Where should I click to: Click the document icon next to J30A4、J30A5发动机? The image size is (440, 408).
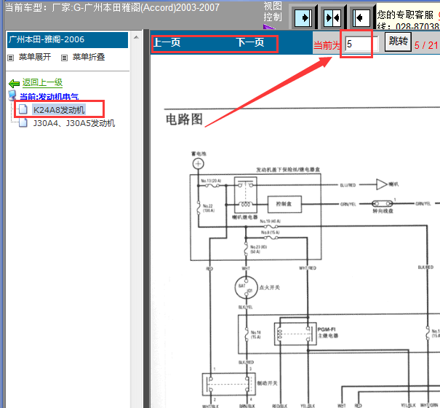pyautogui.click(x=23, y=123)
